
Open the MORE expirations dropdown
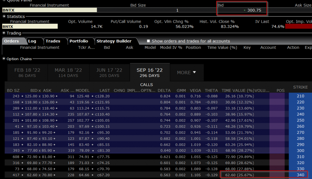click(x=186, y=73)
